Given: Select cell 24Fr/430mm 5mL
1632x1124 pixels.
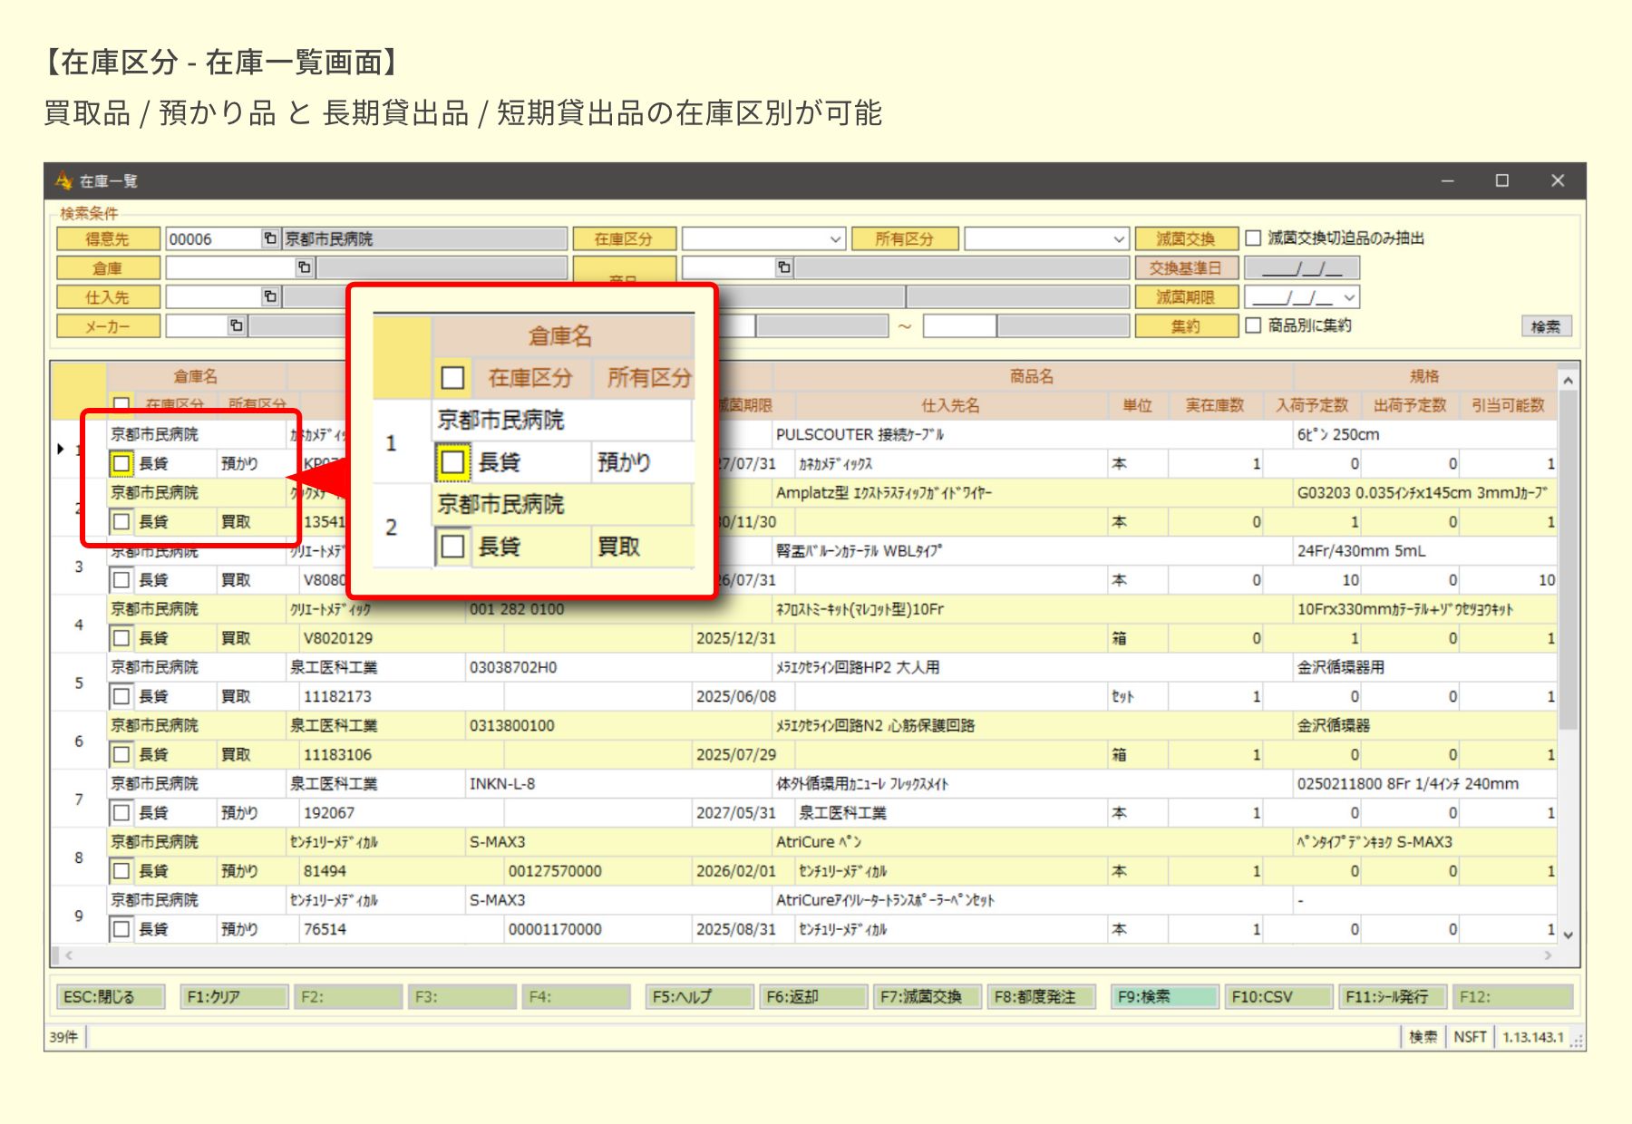Looking at the screenshot, I should click(1424, 551).
